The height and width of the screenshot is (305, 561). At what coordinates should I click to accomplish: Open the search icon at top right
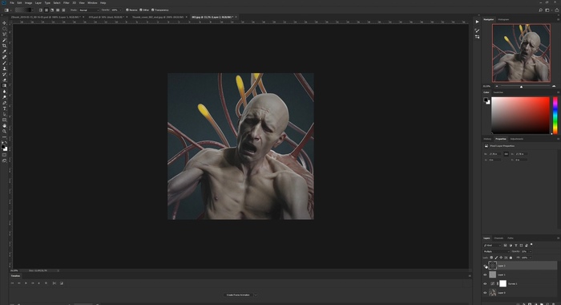click(541, 10)
